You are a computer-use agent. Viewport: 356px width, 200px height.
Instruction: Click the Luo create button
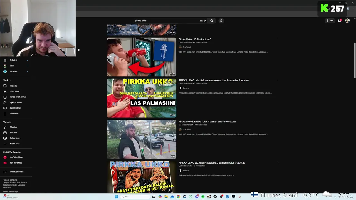coord(330,21)
